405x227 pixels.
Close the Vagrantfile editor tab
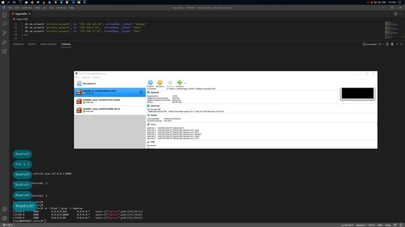[30, 14]
